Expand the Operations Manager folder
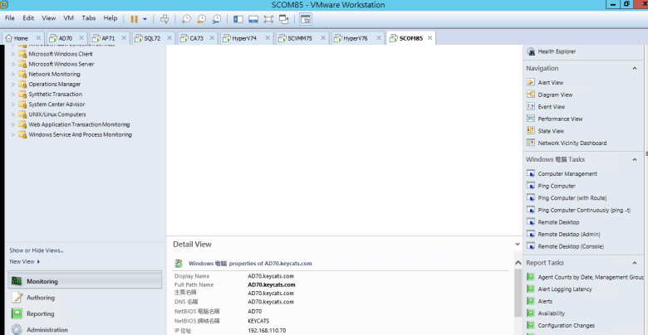Viewport: 648px width, 335px height. 12,84
